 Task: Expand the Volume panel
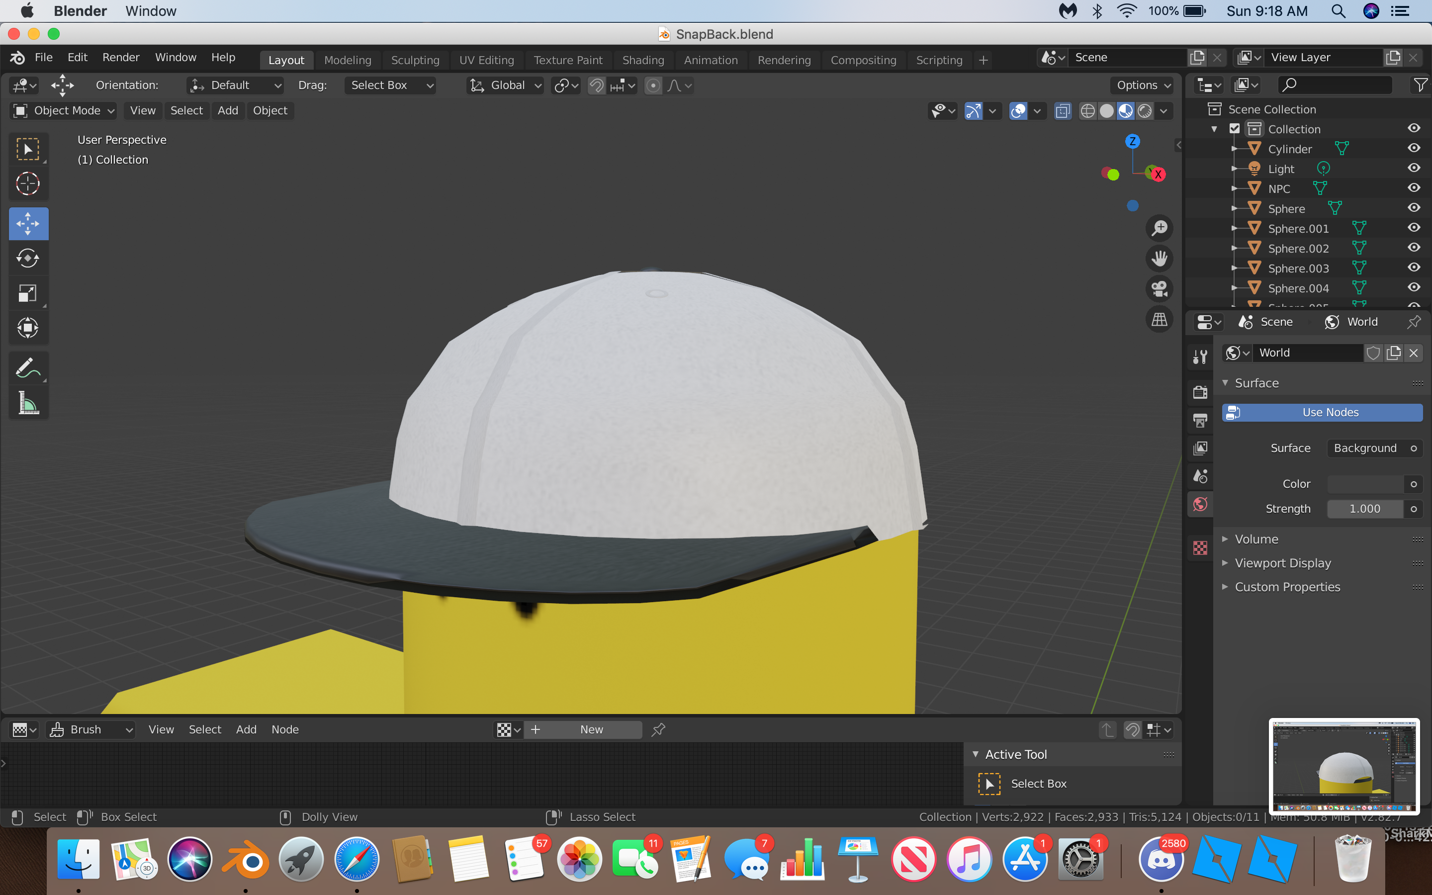(1256, 539)
